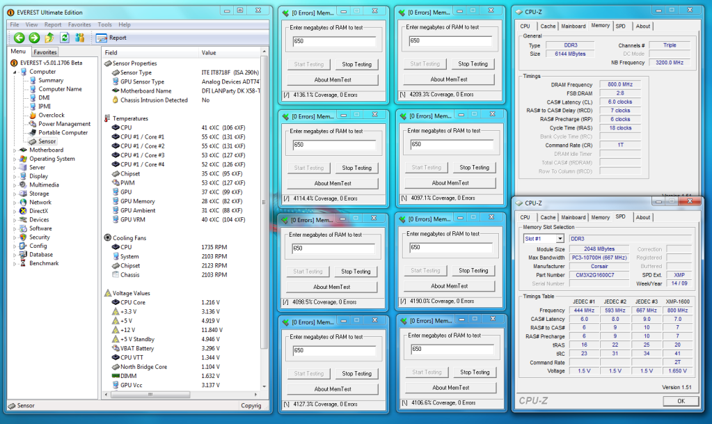Stop Testing in MemTest with 4127.3% coverage

pos(356,374)
